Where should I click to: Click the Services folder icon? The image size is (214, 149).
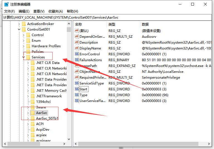28,57
